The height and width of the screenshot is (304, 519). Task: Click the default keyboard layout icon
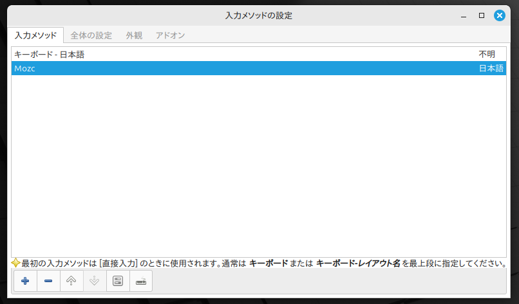(141, 281)
